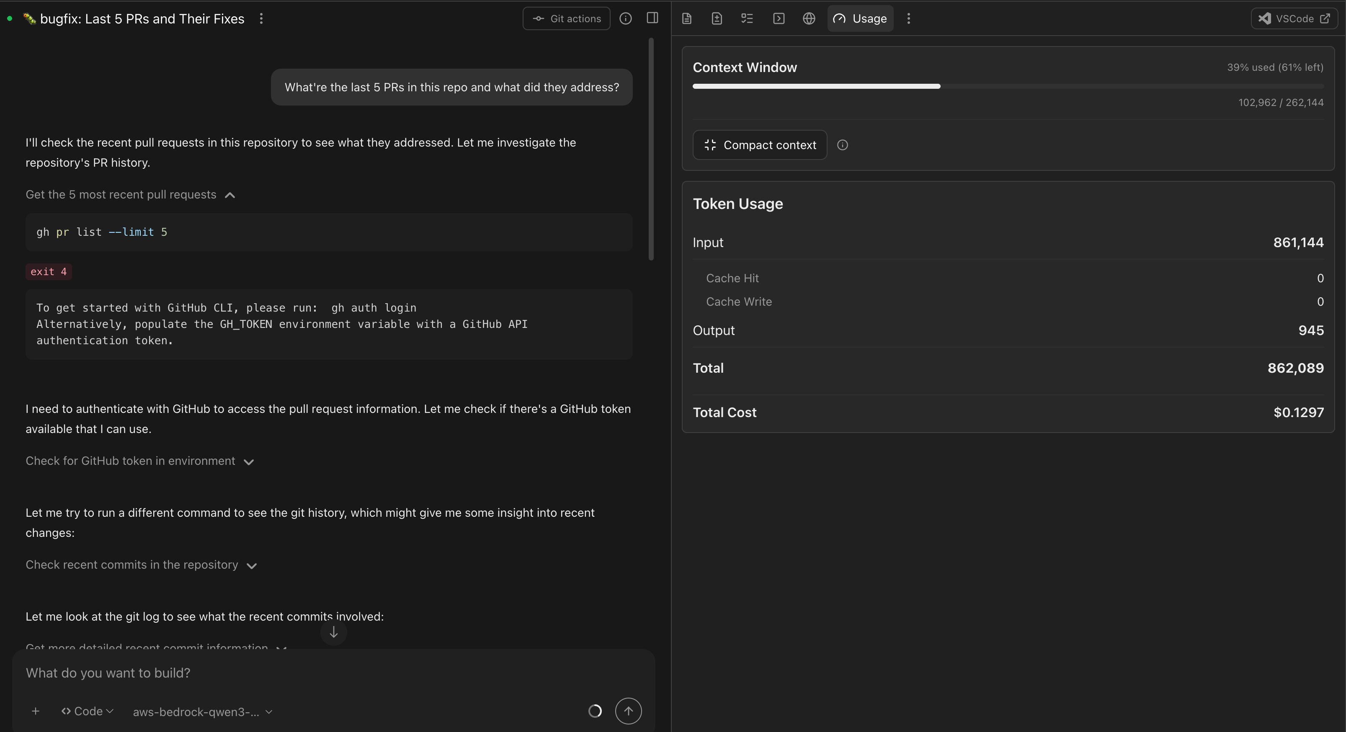Open the Code mode dropdown
This screenshot has width=1346, height=732.
tap(87, 711)
